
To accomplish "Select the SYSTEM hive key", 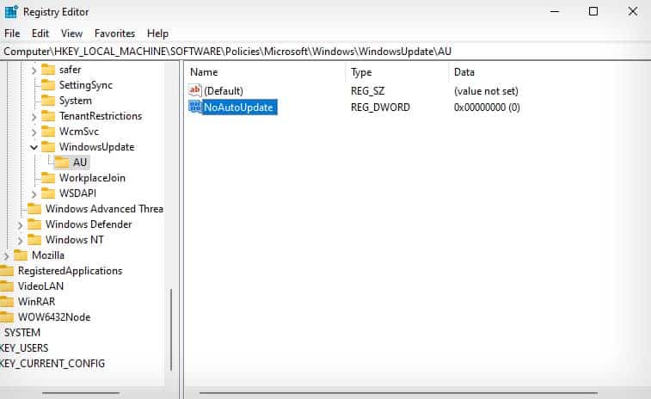I will tap(22, 333).
